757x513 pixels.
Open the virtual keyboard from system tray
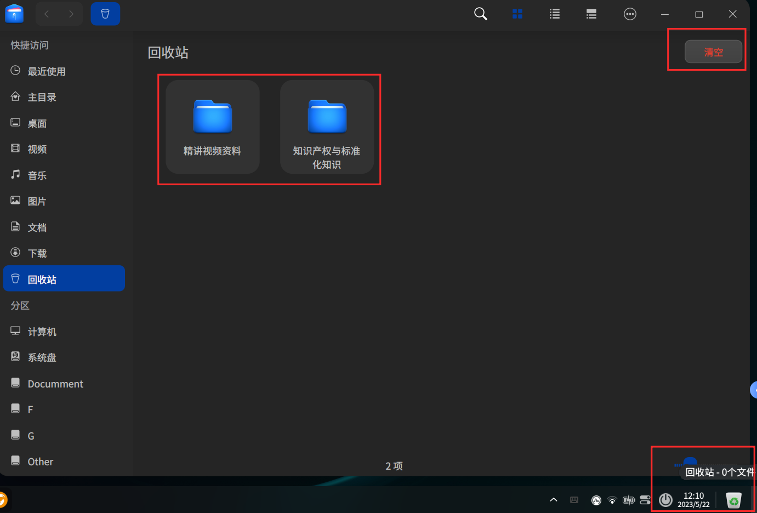click(x=574, y=499)
